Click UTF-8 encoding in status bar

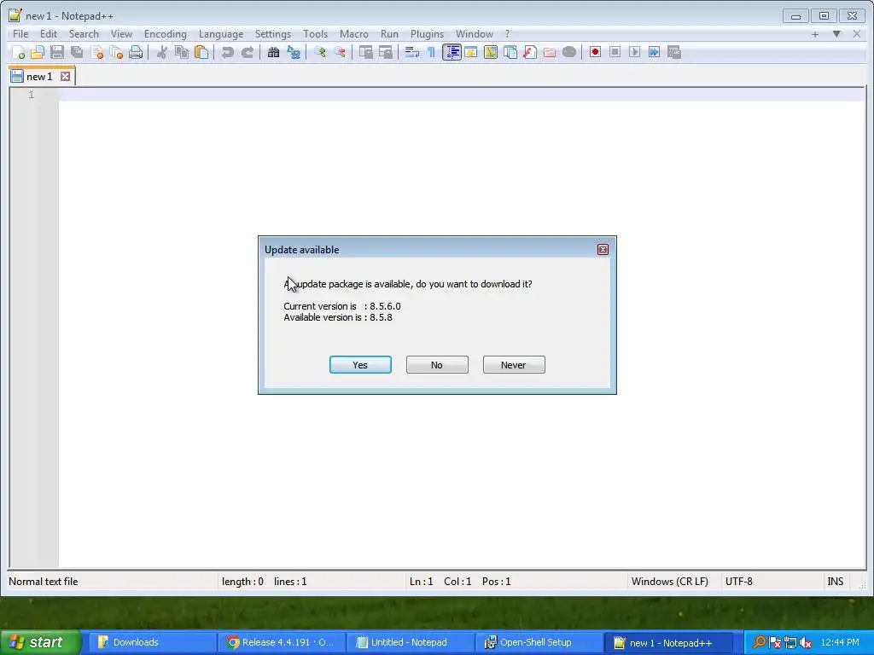739,582
